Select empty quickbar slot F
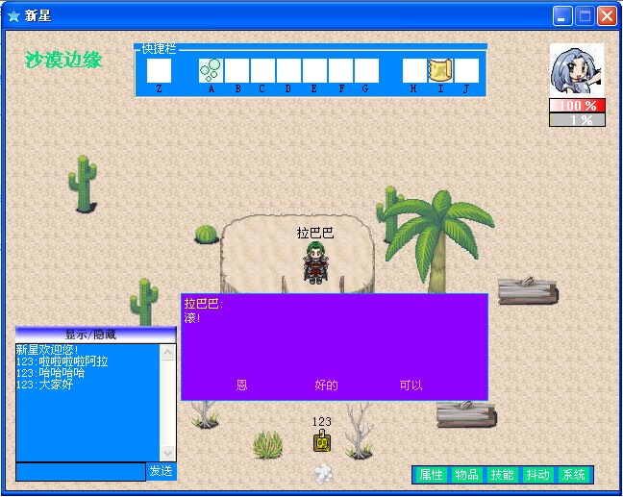 (340, 70)
